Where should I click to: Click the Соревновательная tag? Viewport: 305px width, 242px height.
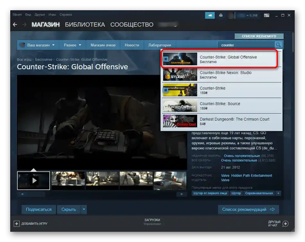pos(259,193)
